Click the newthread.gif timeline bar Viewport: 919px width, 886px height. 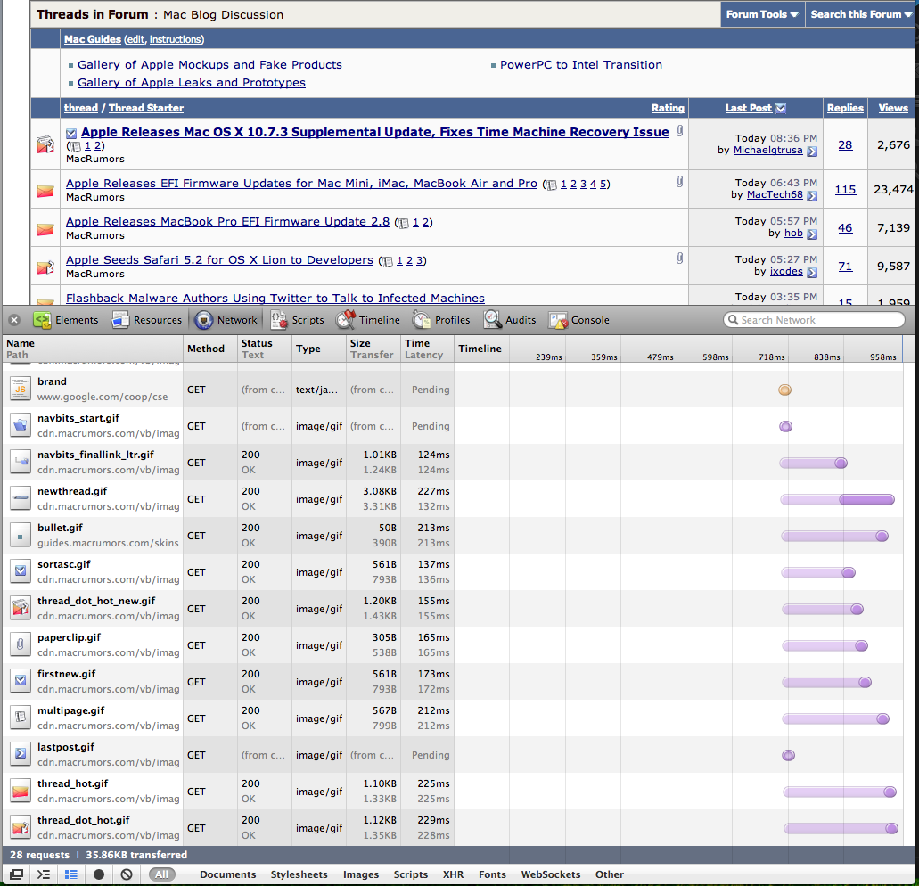pyautogui.click(x=838, y=500)
